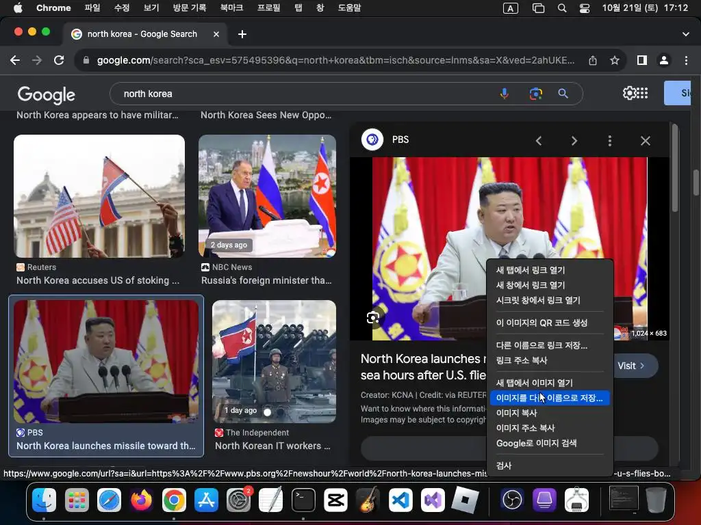Image resolution: width=701 pixels, height=525 pixels.
Task: Open a new tab with plus button
Action: (242, 34)
